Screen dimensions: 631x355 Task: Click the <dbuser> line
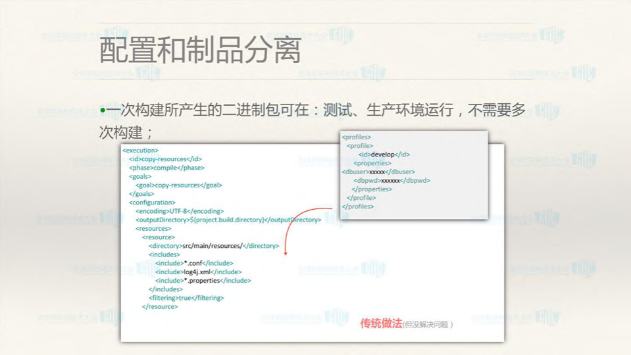(x=378, y=172)
